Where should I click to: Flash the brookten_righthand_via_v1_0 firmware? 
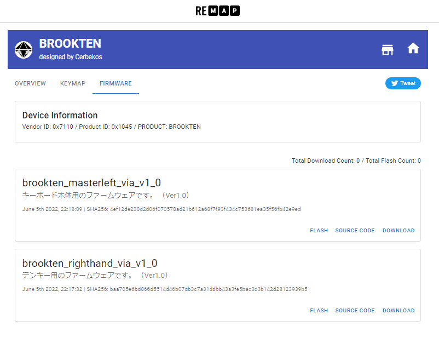(319, 311)
